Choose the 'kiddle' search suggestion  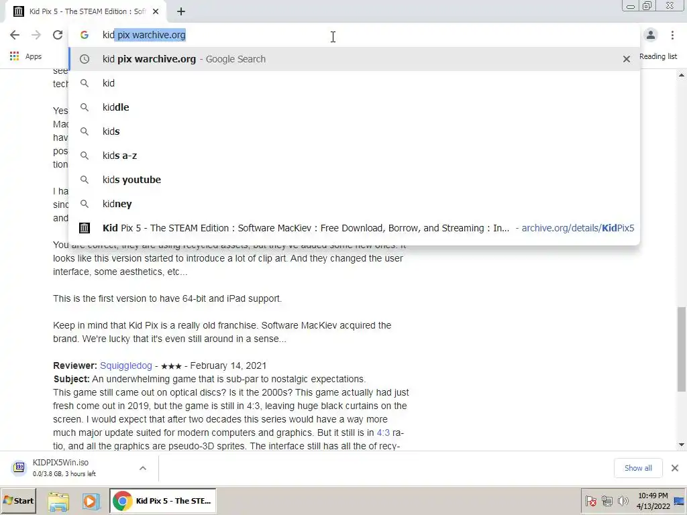[x=354, y=107]
